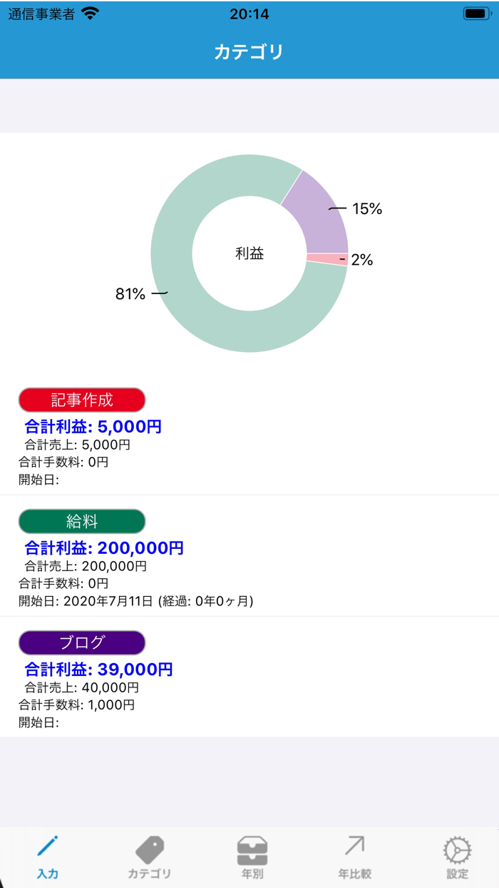
Task: Tap 合計利益: 5,000円 text
Action: (93, 427)
